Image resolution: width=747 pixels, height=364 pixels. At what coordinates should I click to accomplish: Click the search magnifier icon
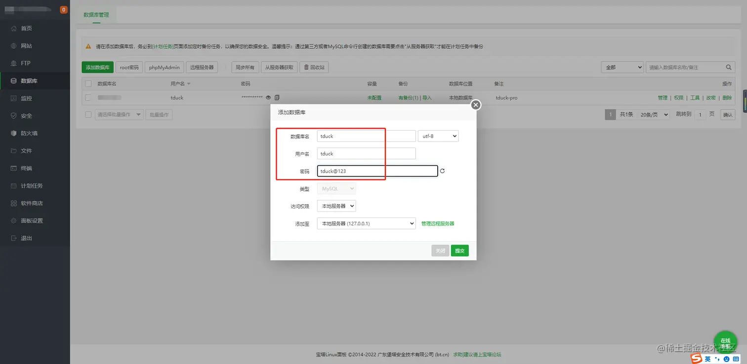coord(729,67)
